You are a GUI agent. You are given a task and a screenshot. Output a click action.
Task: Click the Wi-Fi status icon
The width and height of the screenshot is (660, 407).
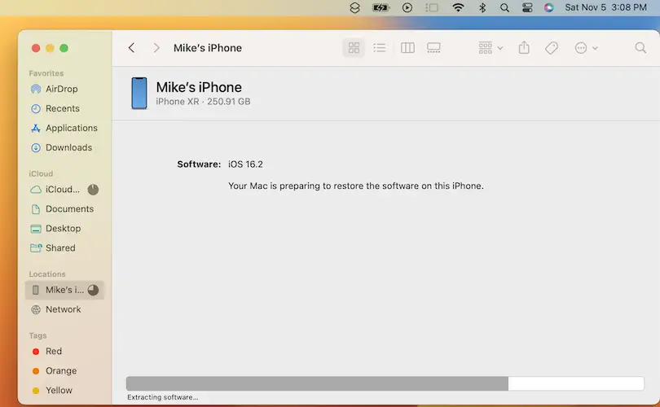[458, 7]
